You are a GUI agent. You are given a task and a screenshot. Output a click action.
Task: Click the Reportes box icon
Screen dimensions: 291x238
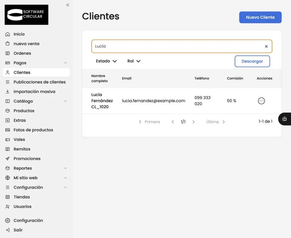8,168
